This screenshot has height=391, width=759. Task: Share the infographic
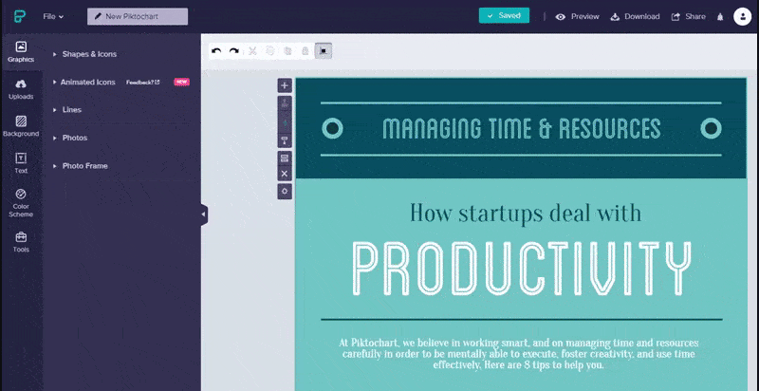pyautogui.click(x=689, y=16)
